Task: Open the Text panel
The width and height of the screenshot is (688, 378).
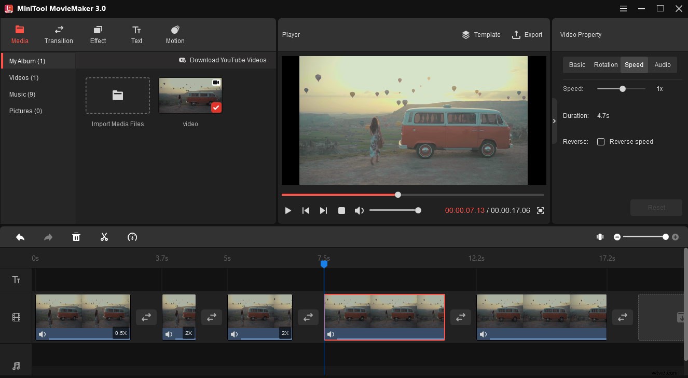Action: click(136, 34)
